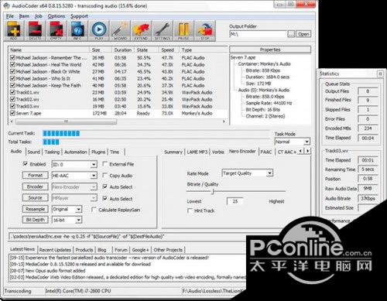Enable Calculate ReplayGain checkbox
Viewport: 387px width, 301px height.
(94, 210)
